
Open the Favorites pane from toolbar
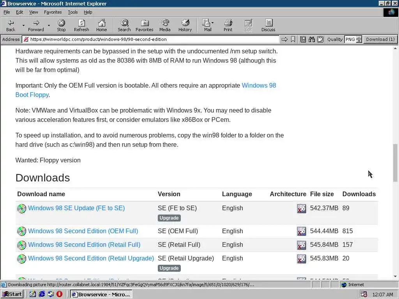[x=145, y=25]
